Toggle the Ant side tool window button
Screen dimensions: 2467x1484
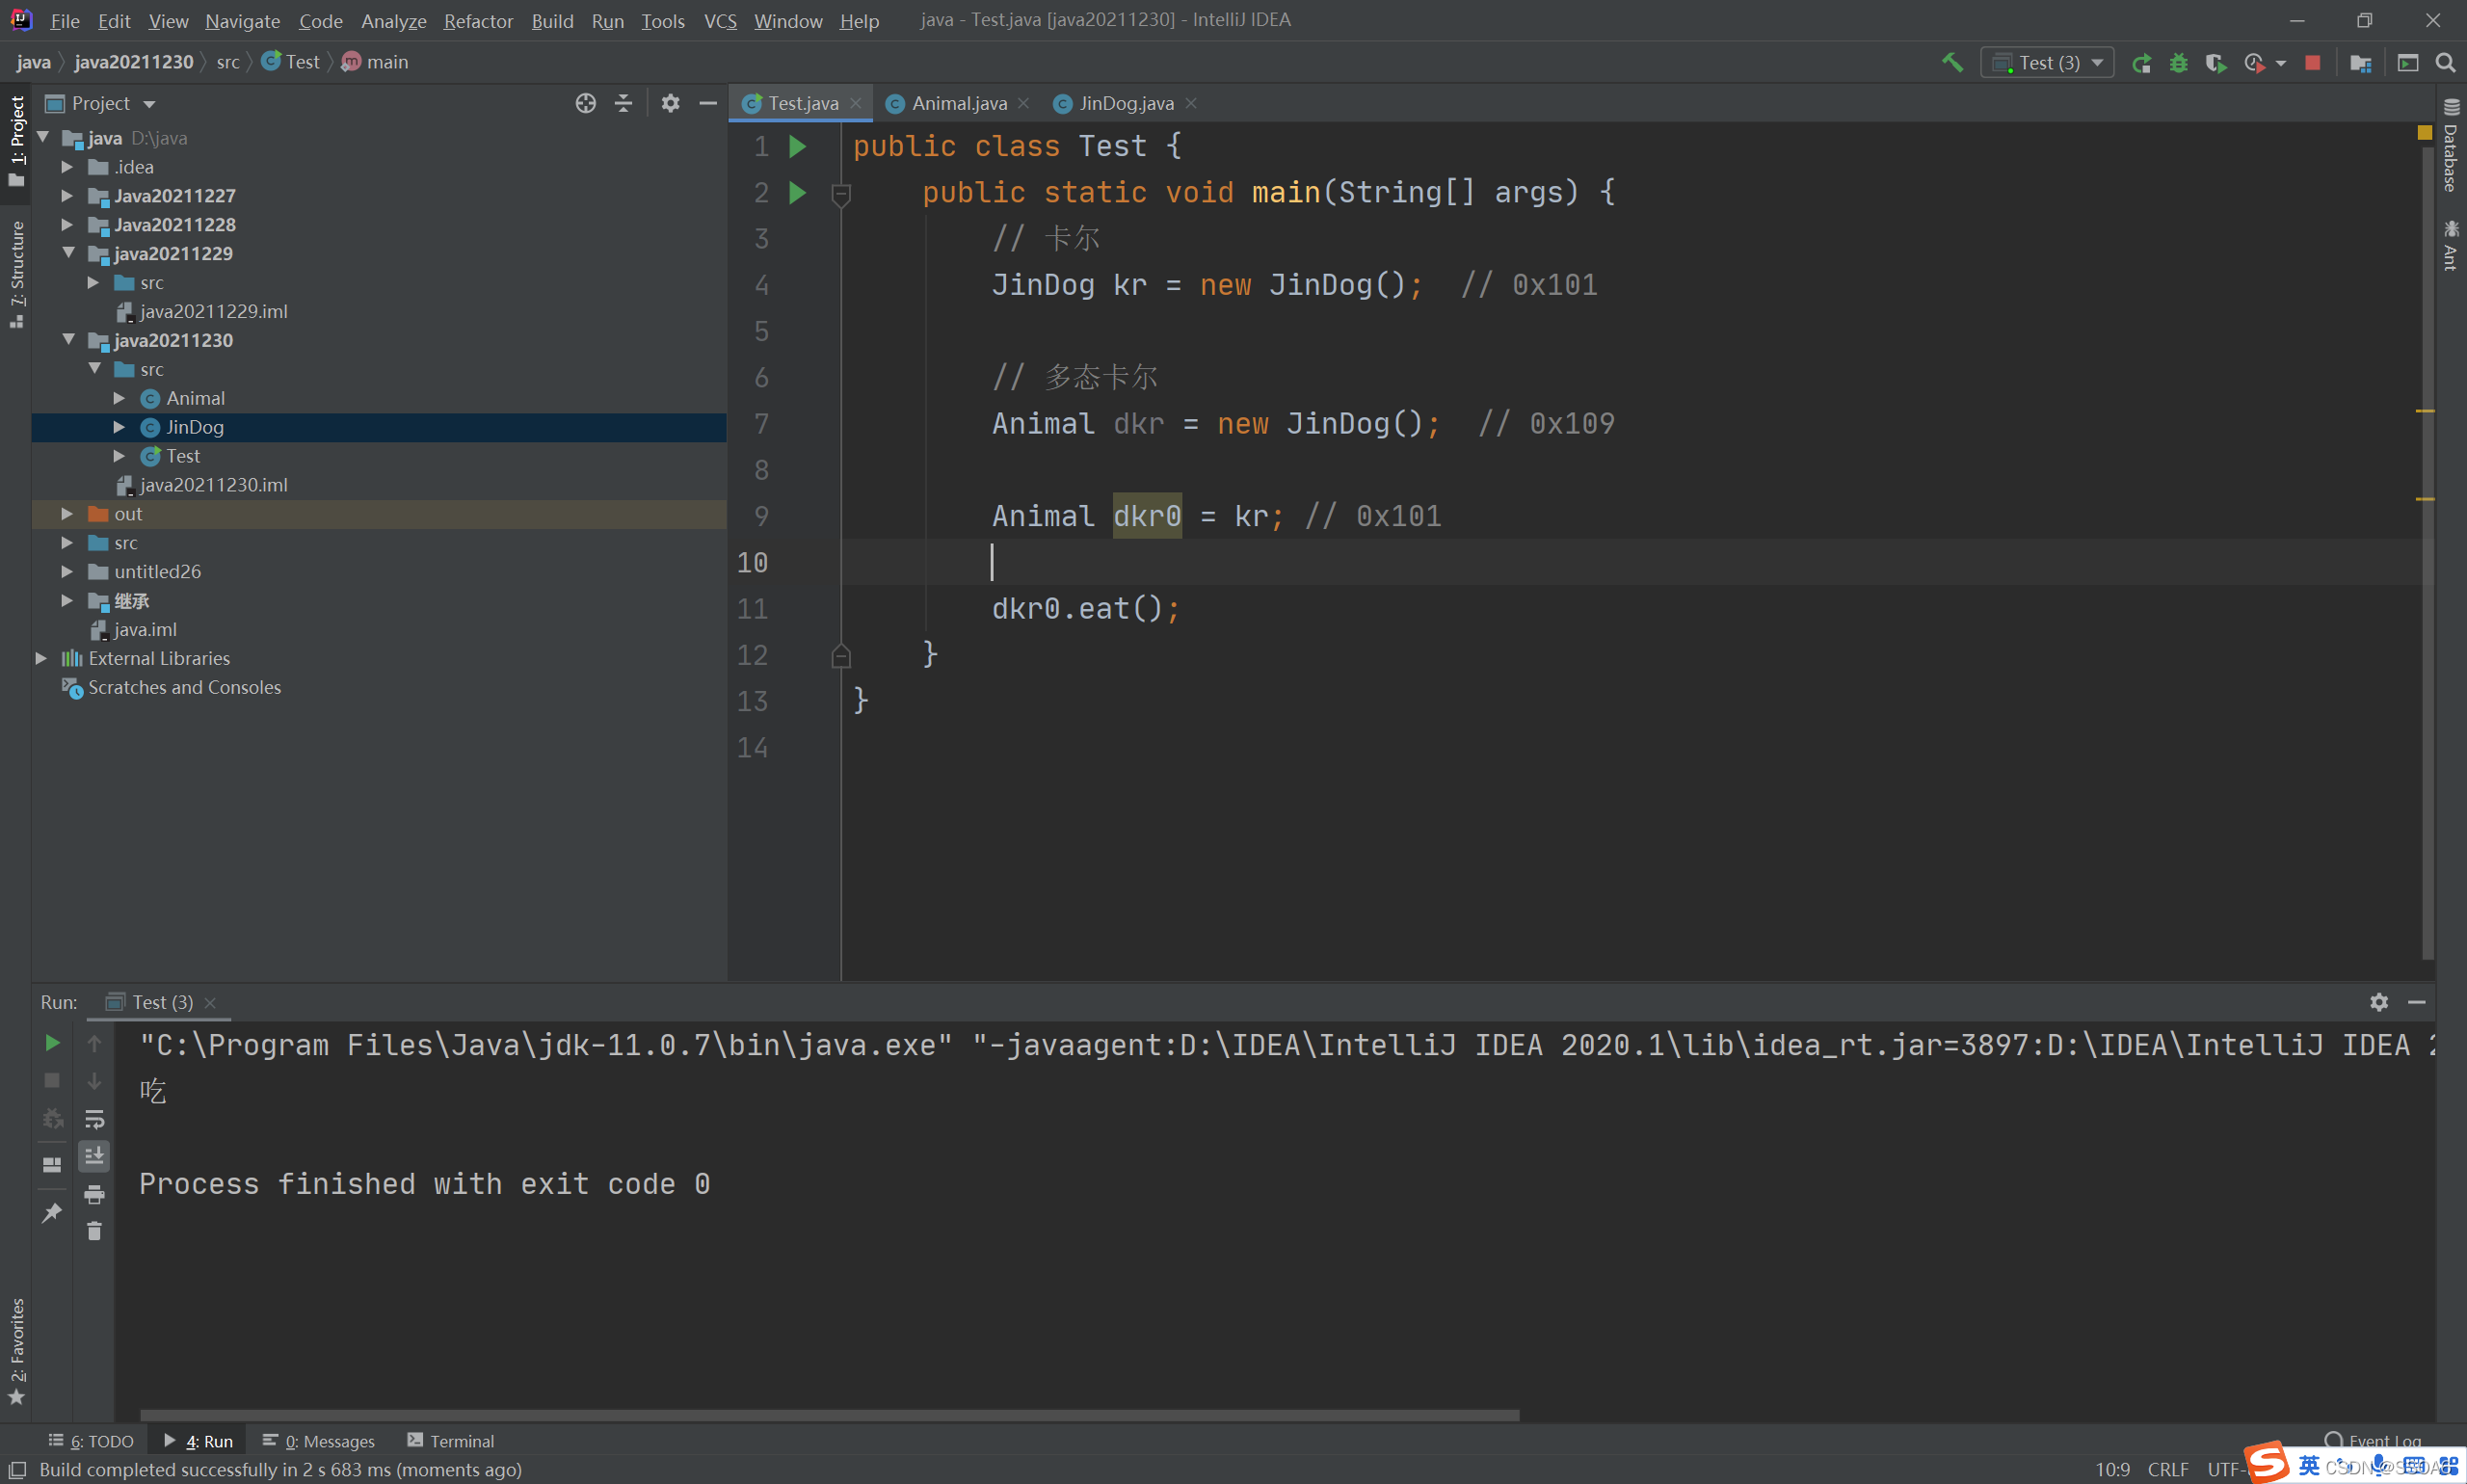2450,246
